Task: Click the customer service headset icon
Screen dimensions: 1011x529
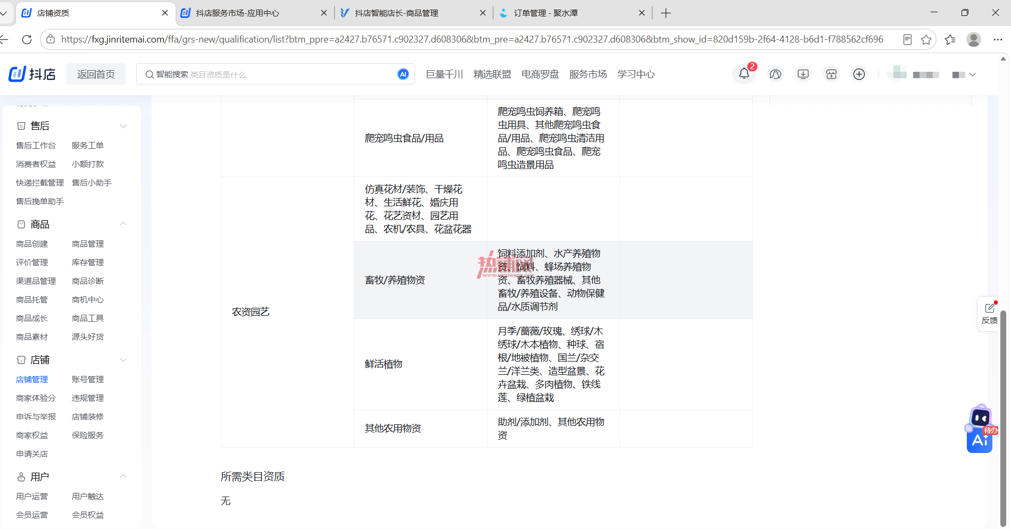Action: pos(775,74)
